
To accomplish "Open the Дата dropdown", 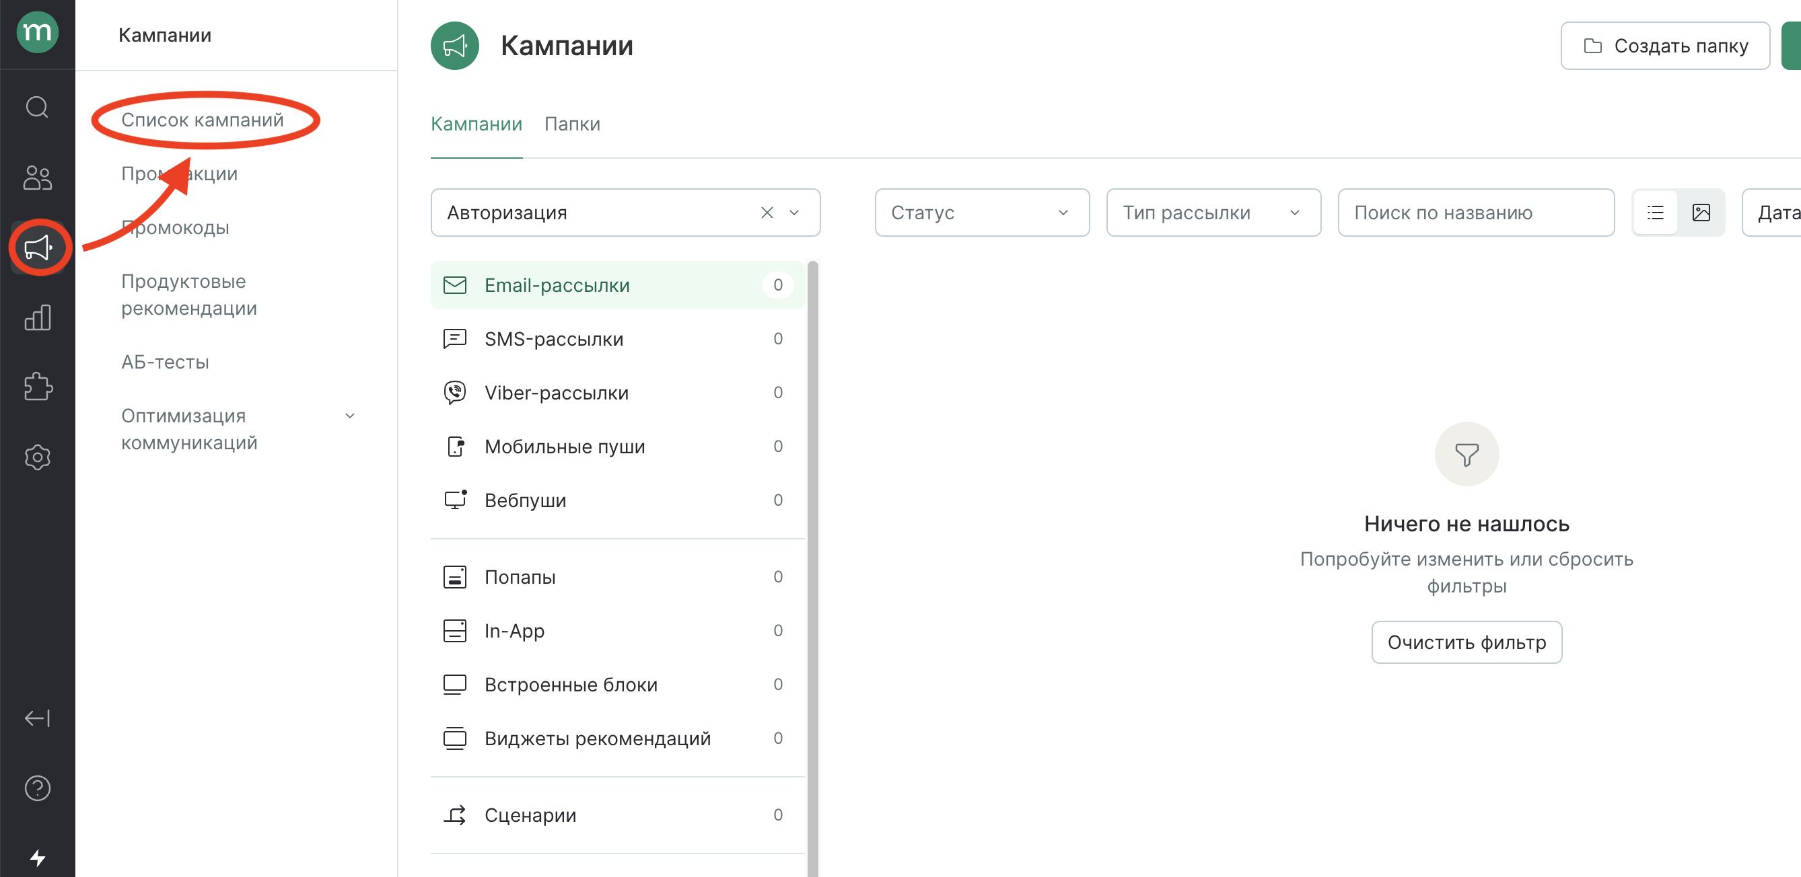I will (x=1771, y=213).
